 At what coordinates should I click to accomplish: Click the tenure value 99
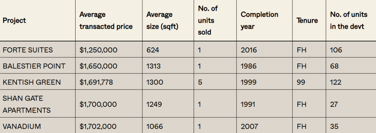point(301,82)
